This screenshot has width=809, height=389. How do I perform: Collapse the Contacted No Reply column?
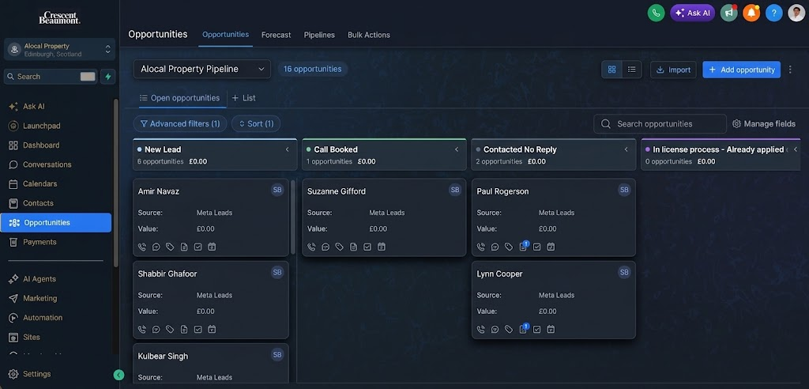(x=627, y=149)
